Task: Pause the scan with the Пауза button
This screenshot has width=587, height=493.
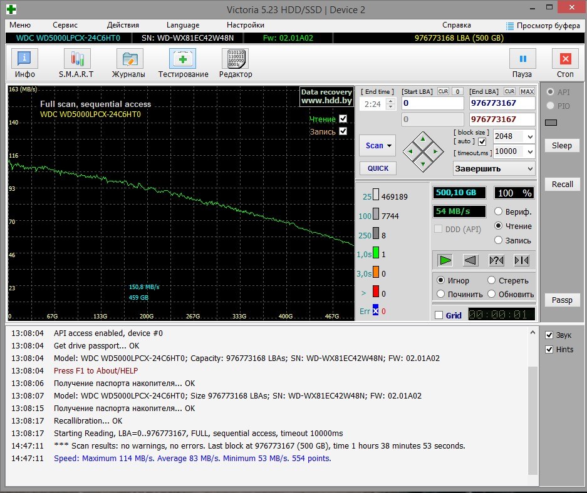Action: coord(522,59)
